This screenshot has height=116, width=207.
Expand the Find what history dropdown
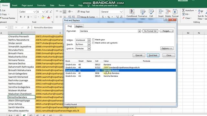click(139, 31)
